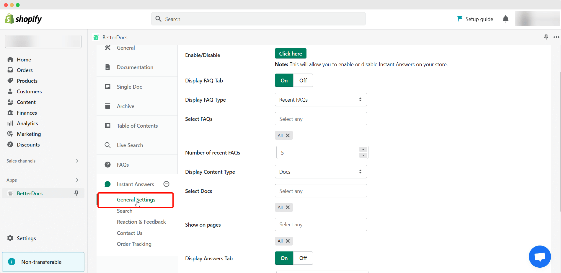The width and height of the screenshot is (561, 273).
Task: Open the Documentation settings tab
Action: click(x=137, y=67)
